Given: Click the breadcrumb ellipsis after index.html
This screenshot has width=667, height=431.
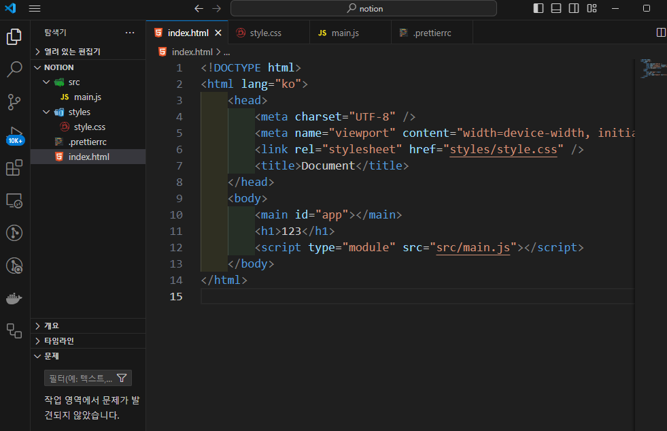Looking at the screenshot, I should pyautogui.click(x=226, y=53).
